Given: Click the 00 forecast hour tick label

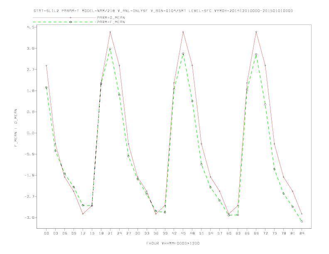Looking at the screenshot, I should pos(47,233).
